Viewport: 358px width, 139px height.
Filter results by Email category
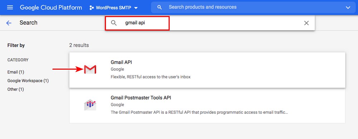[16, 72]
